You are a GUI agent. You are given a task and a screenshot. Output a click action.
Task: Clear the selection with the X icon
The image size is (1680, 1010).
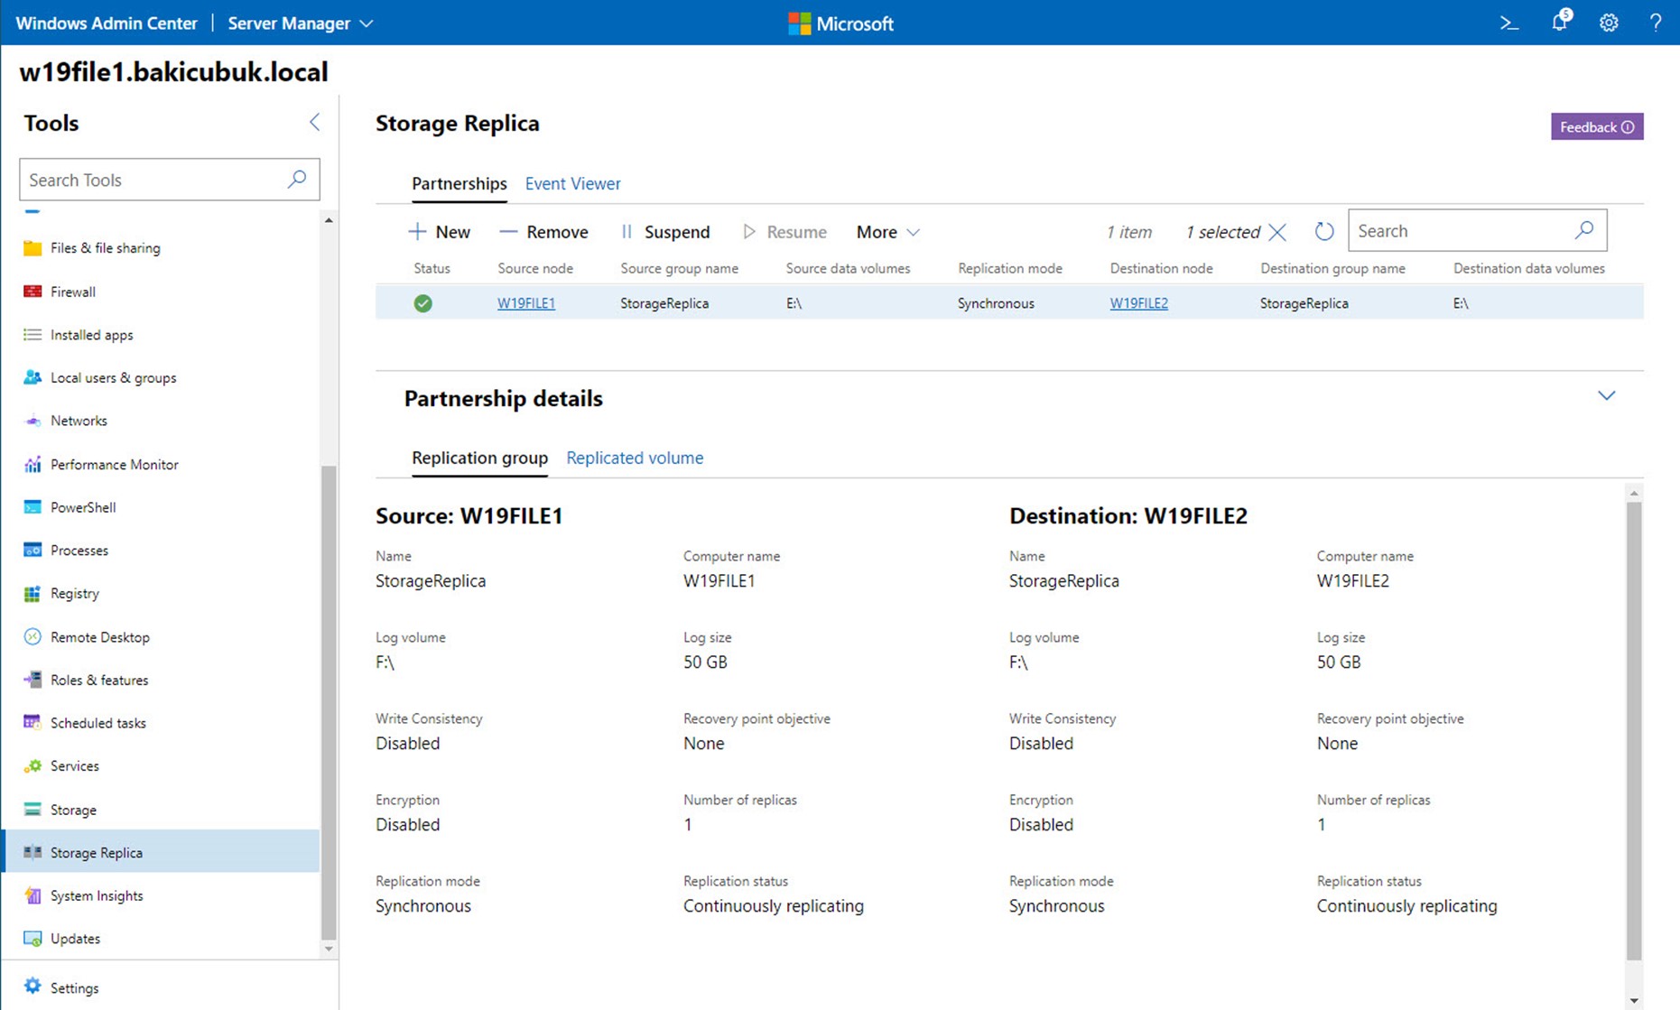(x=1277, y=232)
